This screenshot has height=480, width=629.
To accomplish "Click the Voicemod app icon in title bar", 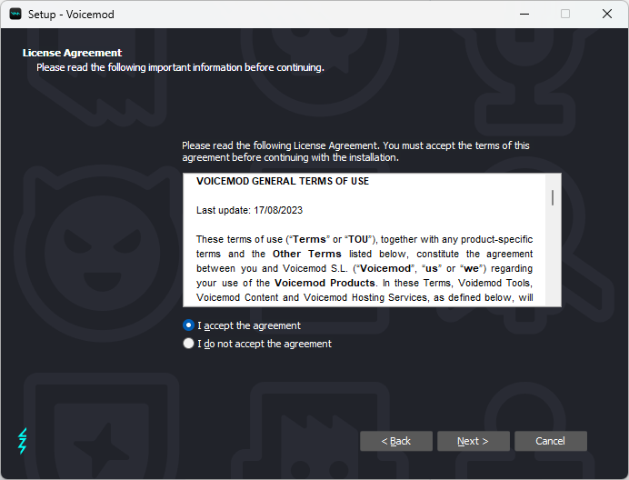I will pos(15,14).
